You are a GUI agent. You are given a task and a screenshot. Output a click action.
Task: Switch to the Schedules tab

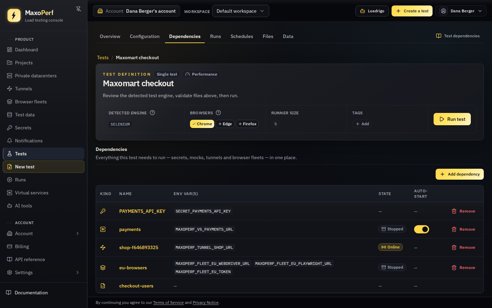point(242,36)
